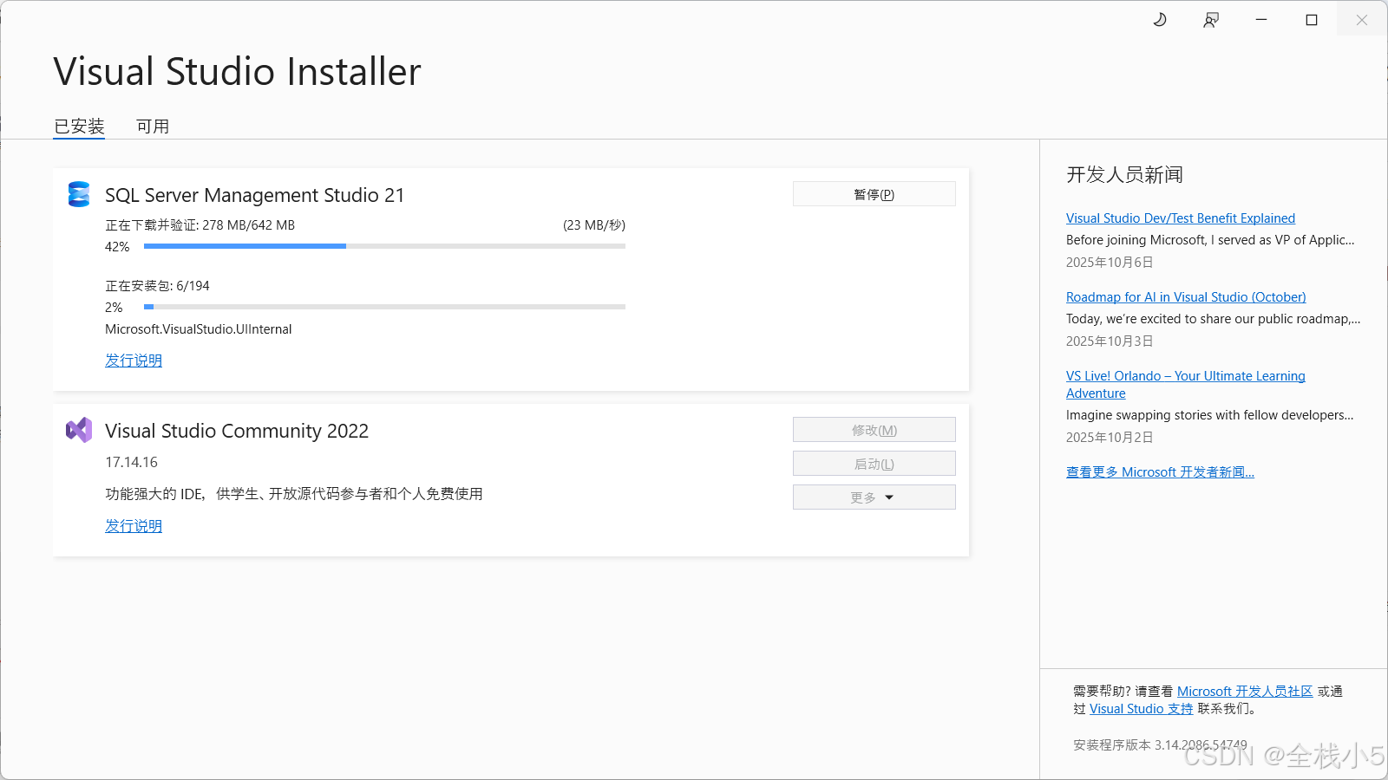Image resolution: width=1388 pixels, height=780 pixels.
Task: Open 发行说明 link under SQL Server Management Studio
Action: click(134, 361)
